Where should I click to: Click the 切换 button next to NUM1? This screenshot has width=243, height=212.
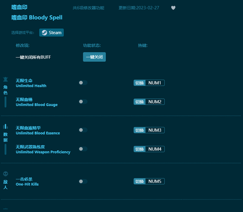pos(139,83)
